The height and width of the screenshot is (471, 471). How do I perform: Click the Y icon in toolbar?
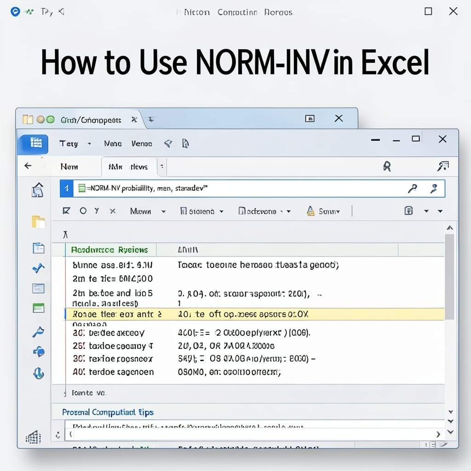click(x=97, y=211)
